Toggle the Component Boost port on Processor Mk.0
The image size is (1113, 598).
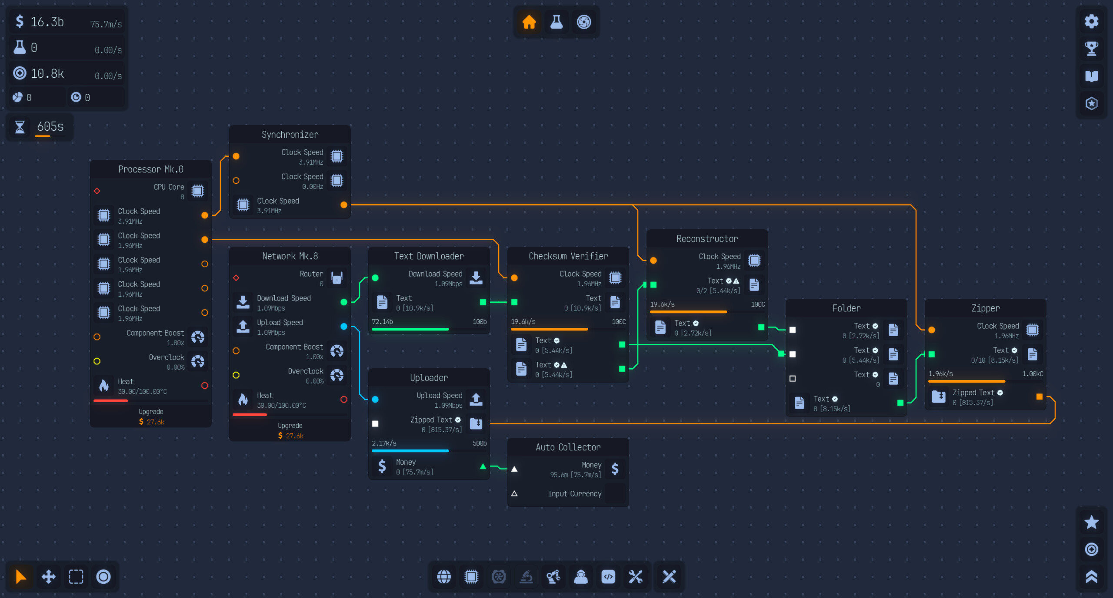coord(97,337)
